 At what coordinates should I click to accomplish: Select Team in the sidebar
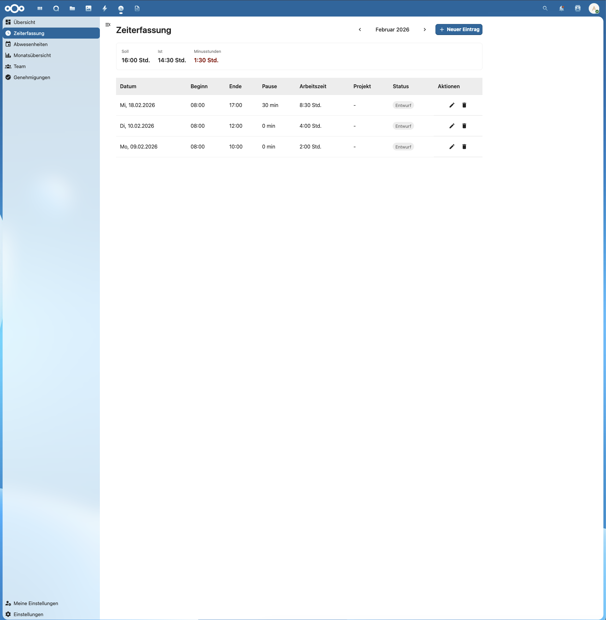(20, 66)
